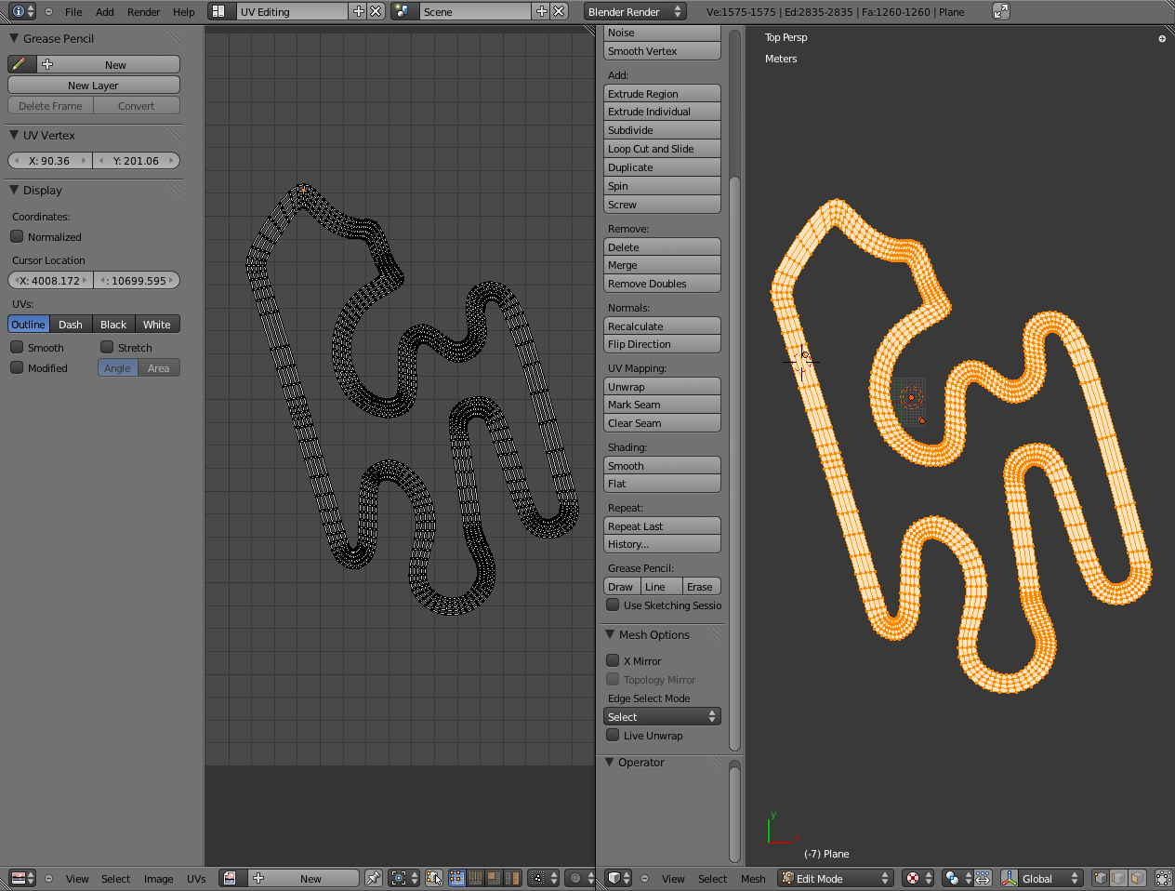Image resolution: width=1175 pixels, height=891 pixels.
Task: Select vertex select mode in 3D view
Action: pos(1101,878)
